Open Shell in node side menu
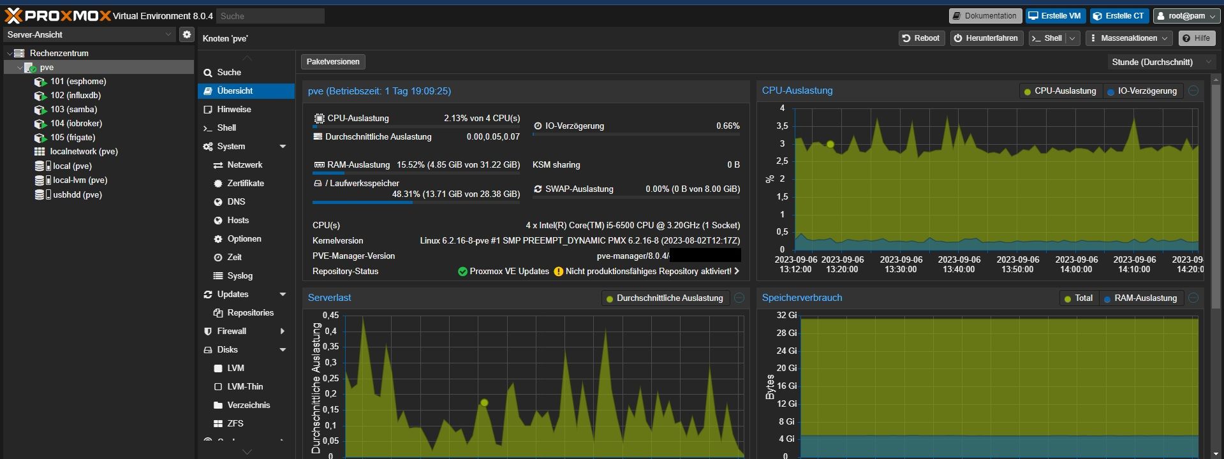This screenshot has height=459, width=1224. (246, 128)
